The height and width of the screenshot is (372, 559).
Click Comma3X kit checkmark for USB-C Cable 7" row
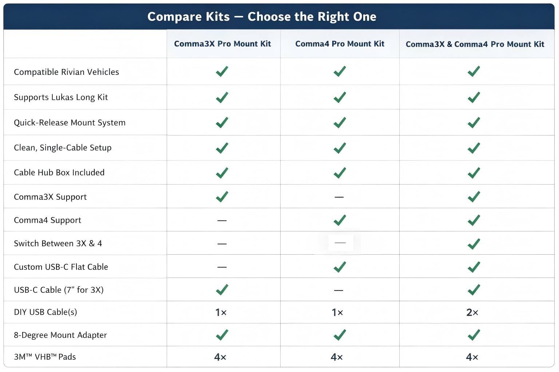222,290
